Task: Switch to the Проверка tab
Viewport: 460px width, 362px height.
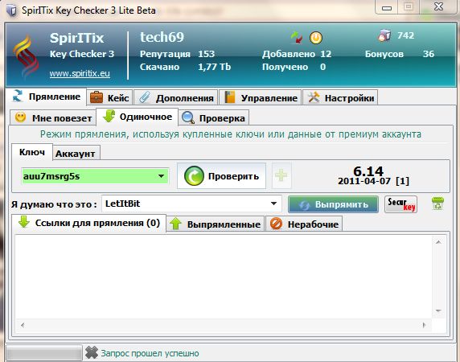Action: (214, 118)
